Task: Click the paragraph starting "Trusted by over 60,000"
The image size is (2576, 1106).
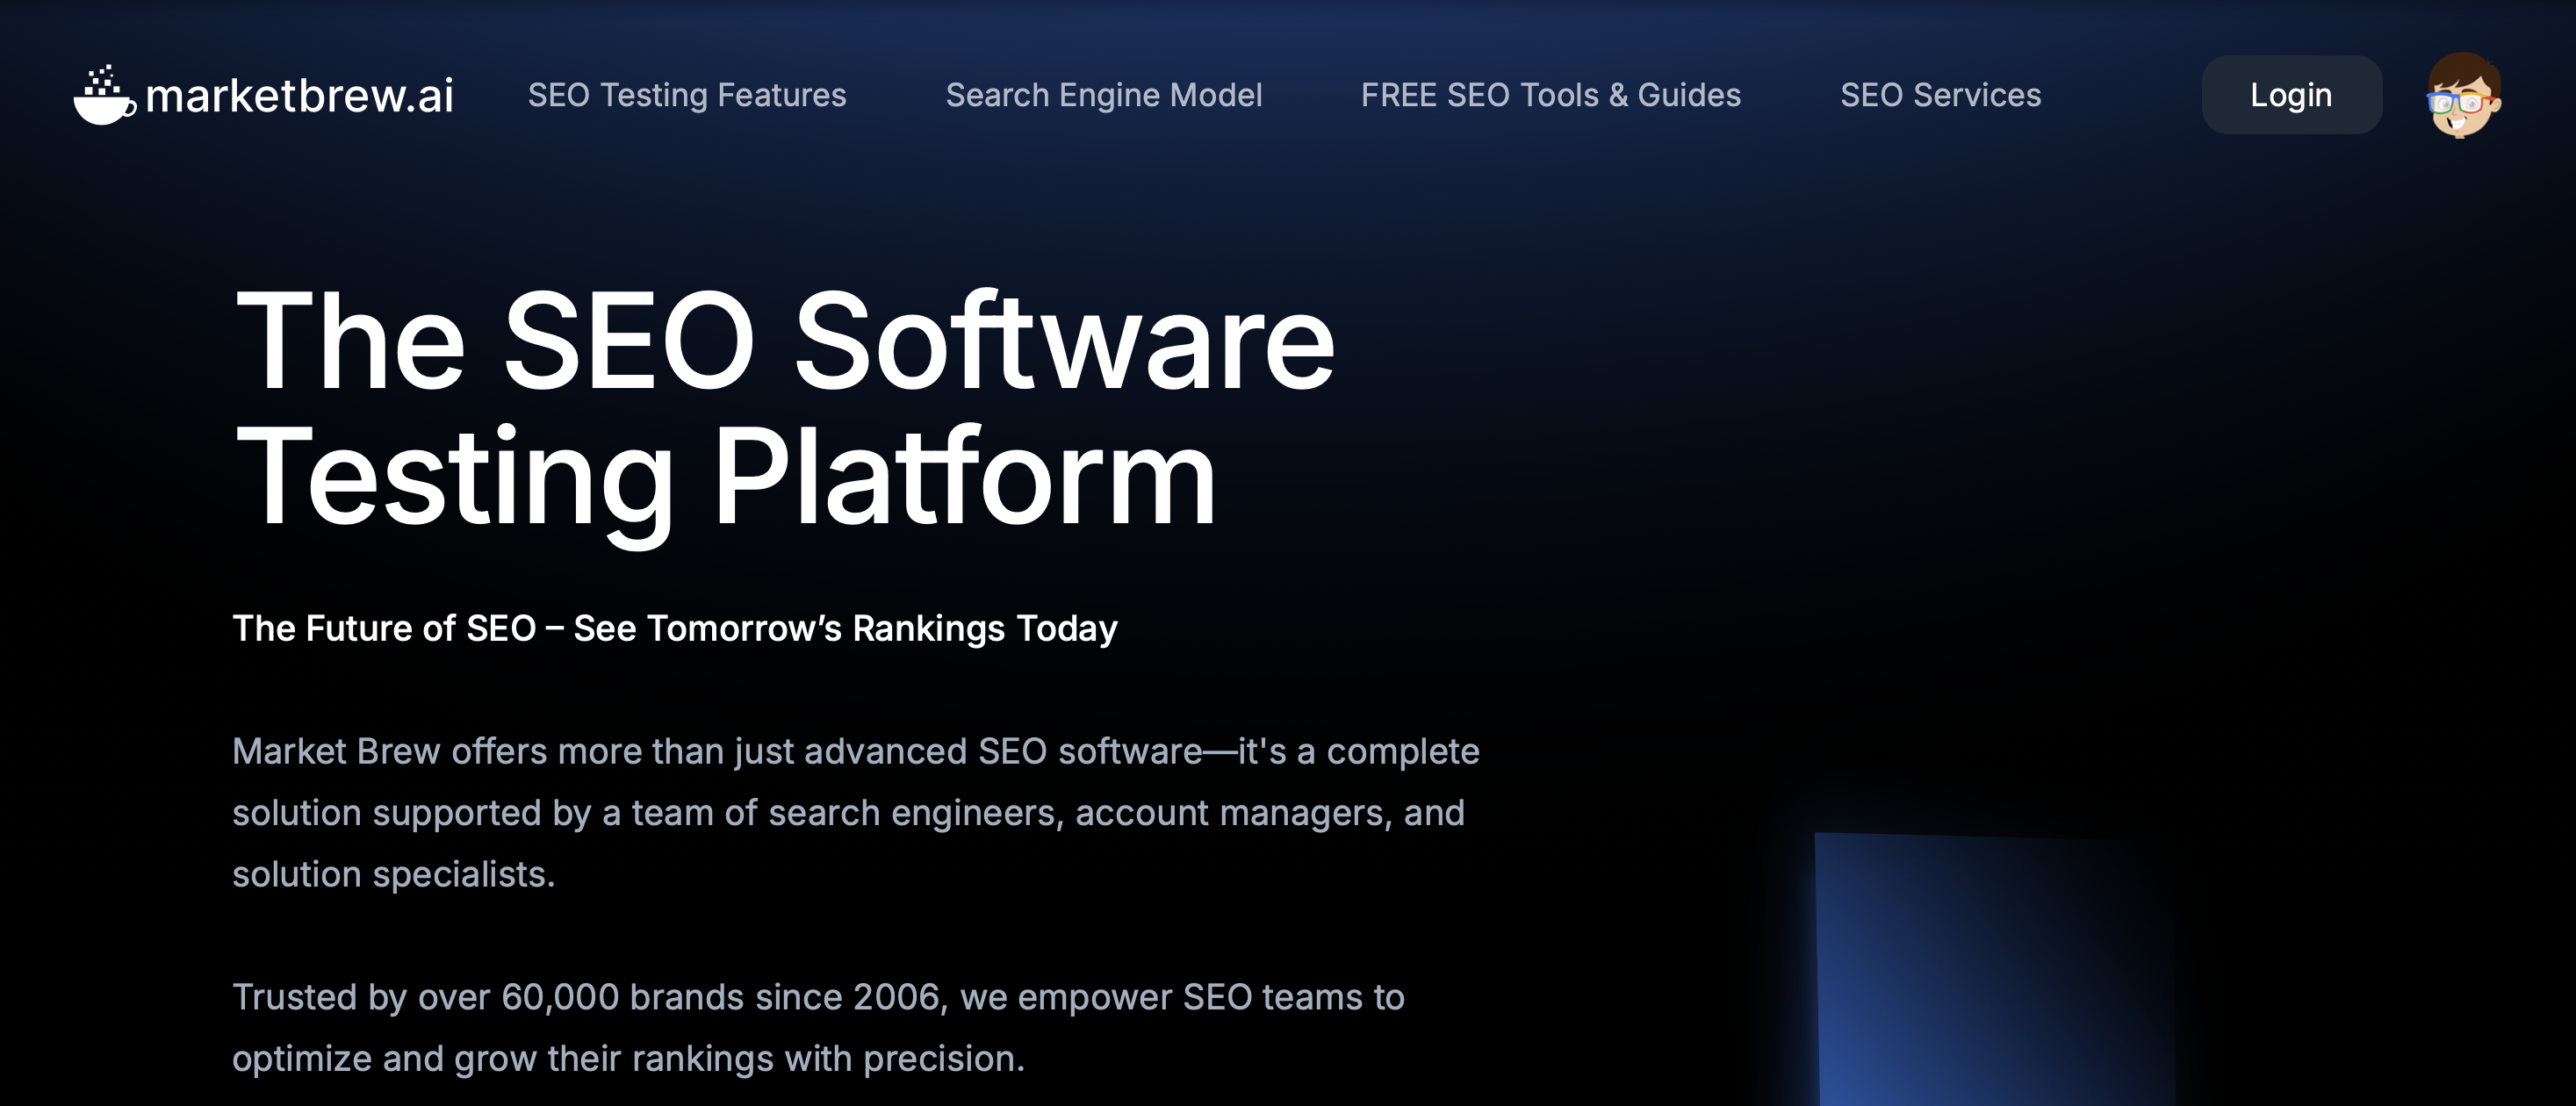Action: tap(817, 997)
